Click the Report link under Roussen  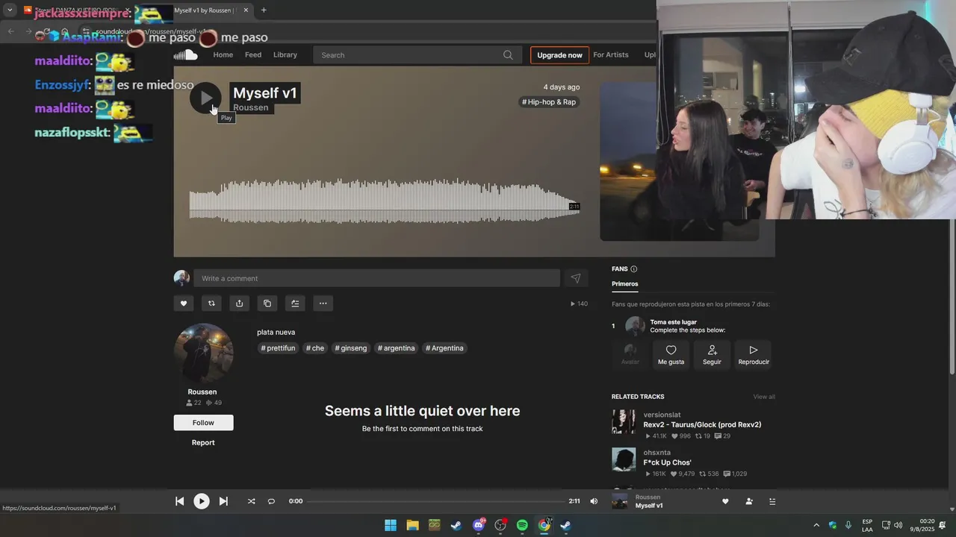point(203,442)
